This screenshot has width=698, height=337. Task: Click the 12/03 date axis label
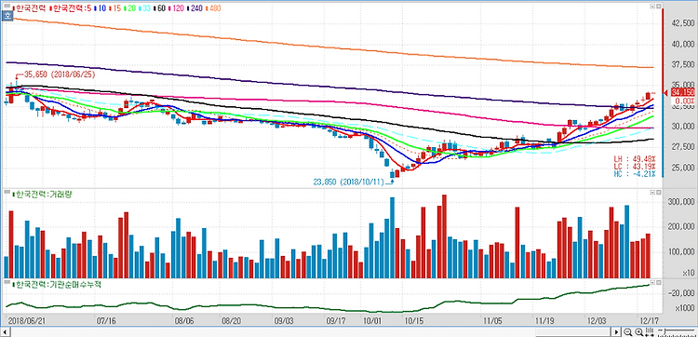point(597,321)
